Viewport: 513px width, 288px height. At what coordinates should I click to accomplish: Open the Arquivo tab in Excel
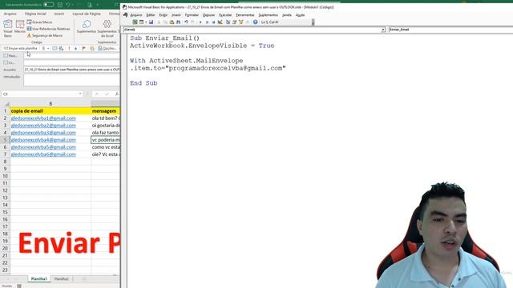pos(10,14)
